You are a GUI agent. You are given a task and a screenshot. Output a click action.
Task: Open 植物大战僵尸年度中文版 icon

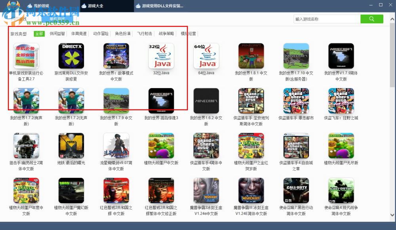click(x=26, y=190)
